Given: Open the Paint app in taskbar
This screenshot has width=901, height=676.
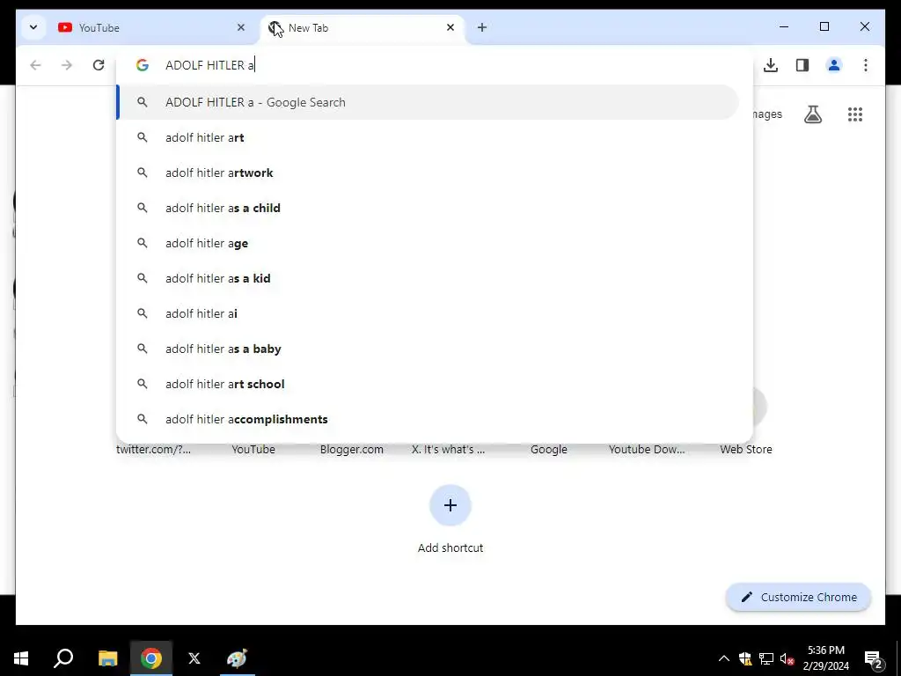Looking at the screenshot, I should (237, 658).
